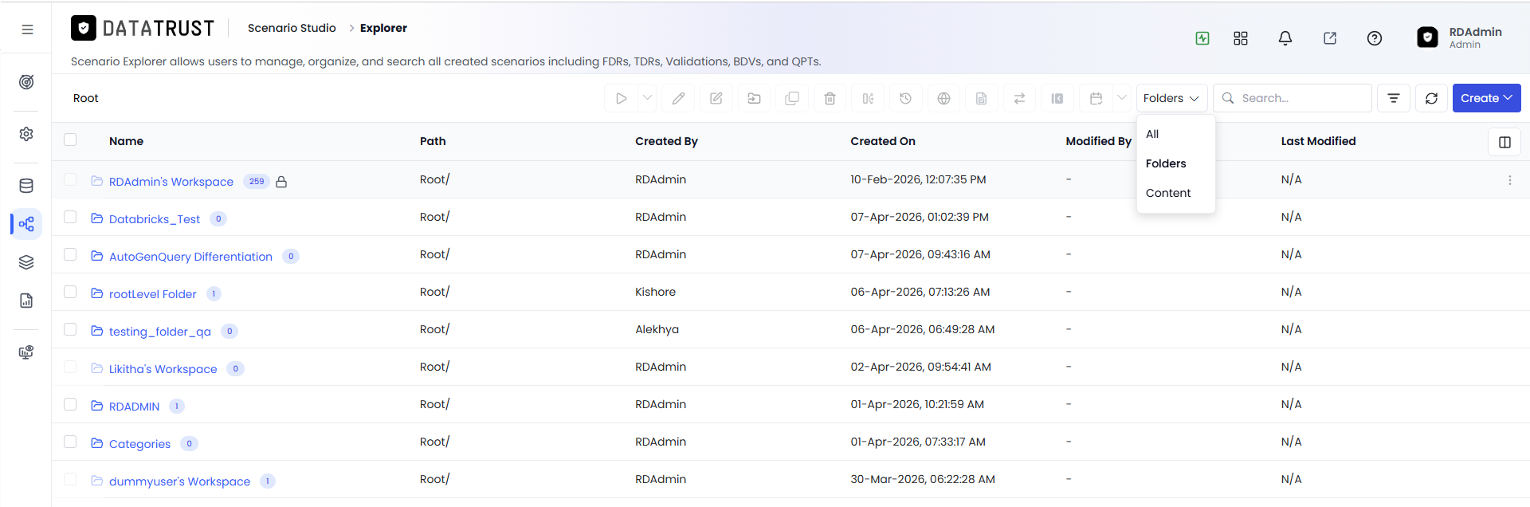
Task: Click the external link icon
Action: [1330, 38]
